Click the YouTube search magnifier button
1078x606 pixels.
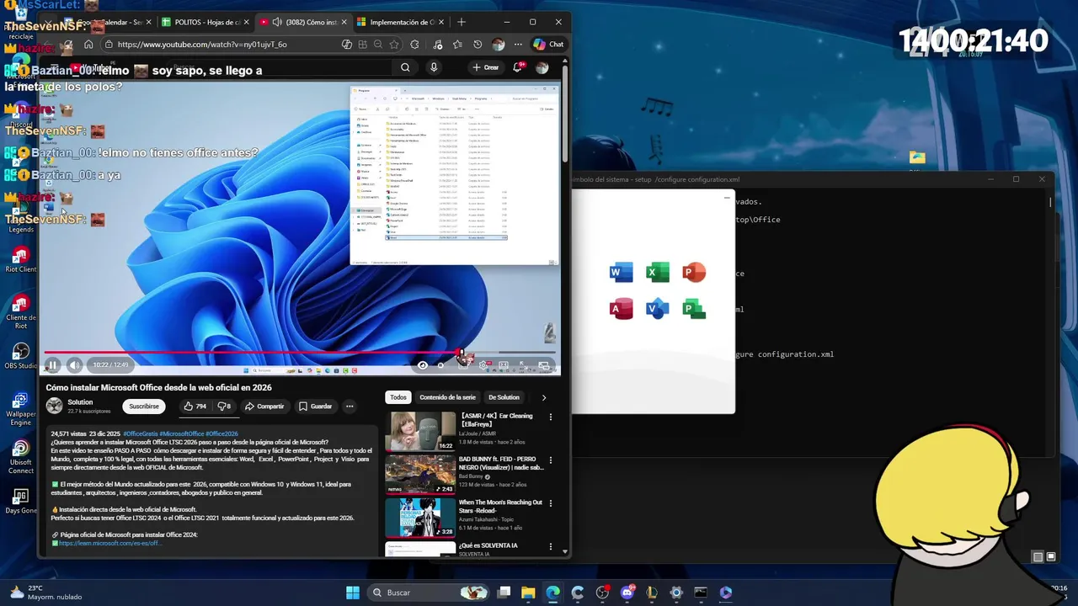click(x=405, y=67)
